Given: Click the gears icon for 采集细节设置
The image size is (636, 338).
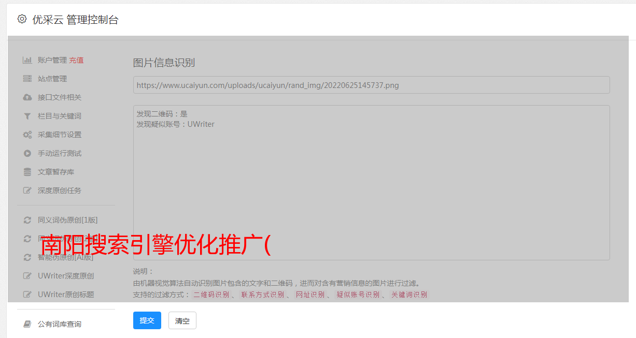Looking at the screenshot, I should tap(27, 135).
